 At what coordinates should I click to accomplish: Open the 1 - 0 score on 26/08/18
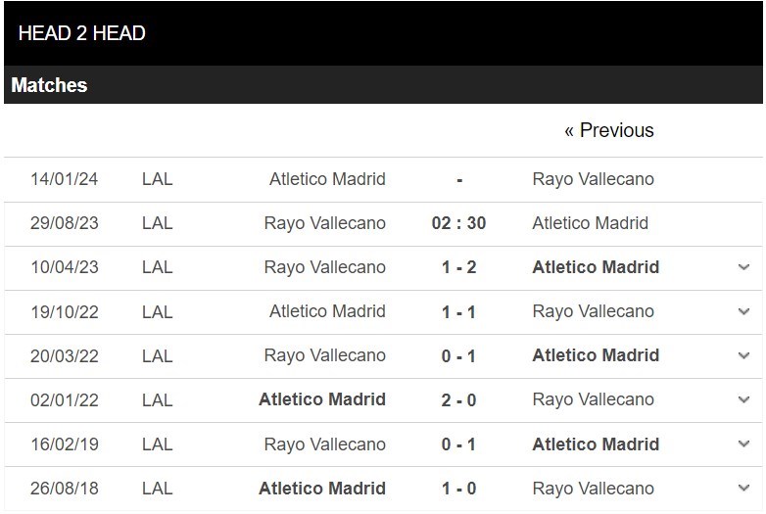[x=458, y=489]
